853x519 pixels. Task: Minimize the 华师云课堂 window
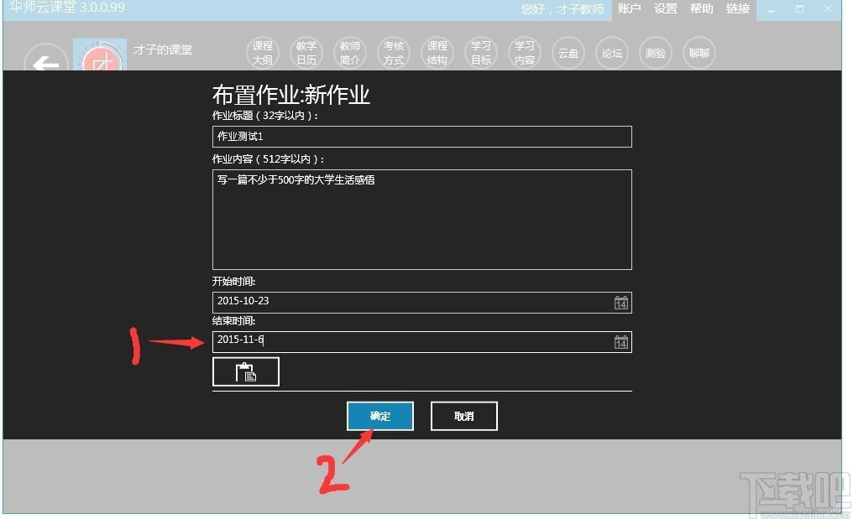tap(771, 9)
